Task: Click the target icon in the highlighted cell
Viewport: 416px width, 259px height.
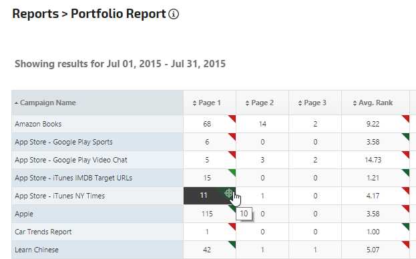Action: [x=228, y=193]
